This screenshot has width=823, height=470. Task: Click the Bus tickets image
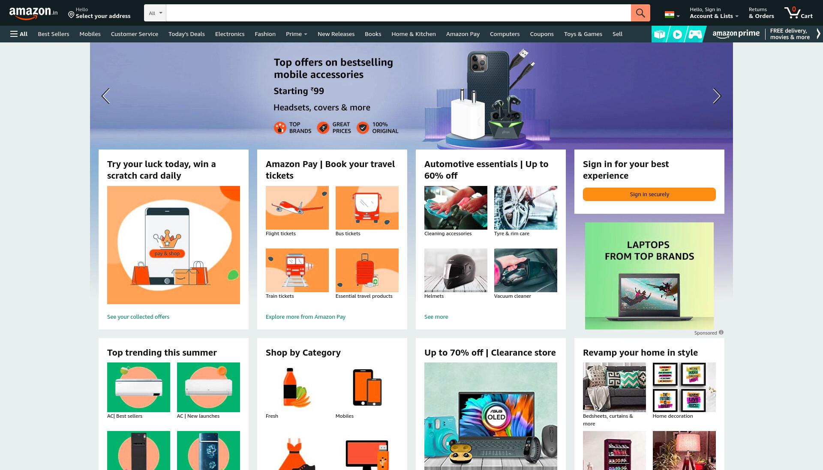(367, 208)
